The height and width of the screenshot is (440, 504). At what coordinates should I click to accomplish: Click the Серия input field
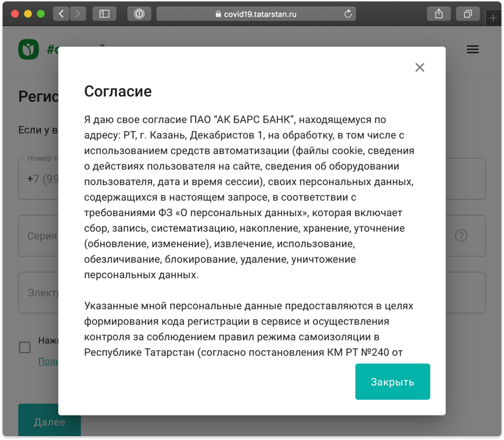coord(39,236)
